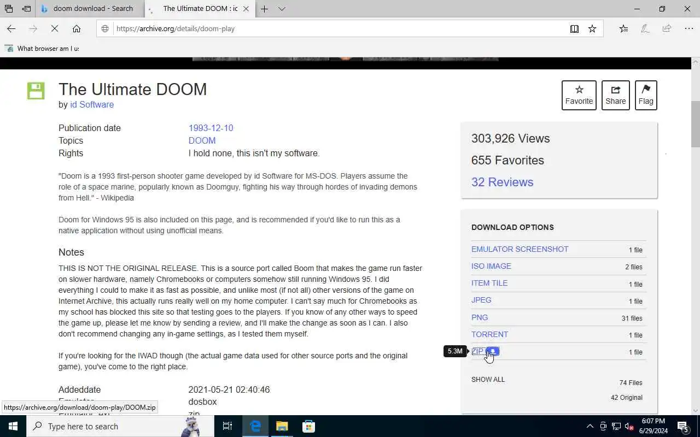Open the Favorites hub icon
The height and width of the screenshot is (437, 700).
click(623, 28)
